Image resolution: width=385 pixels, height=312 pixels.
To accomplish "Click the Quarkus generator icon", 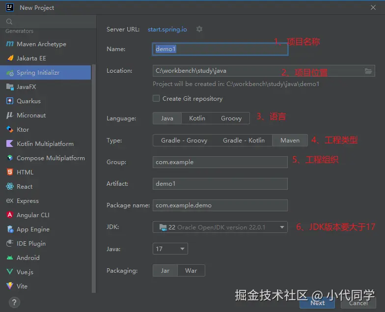I will coord(10,101).
